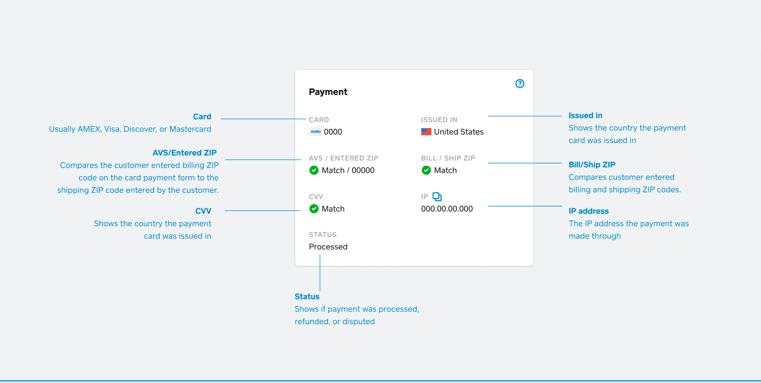Image resolution: width=761 pixels, height=383 pixels.
Task: Open the Card callout label
Action: coord(202,116)
